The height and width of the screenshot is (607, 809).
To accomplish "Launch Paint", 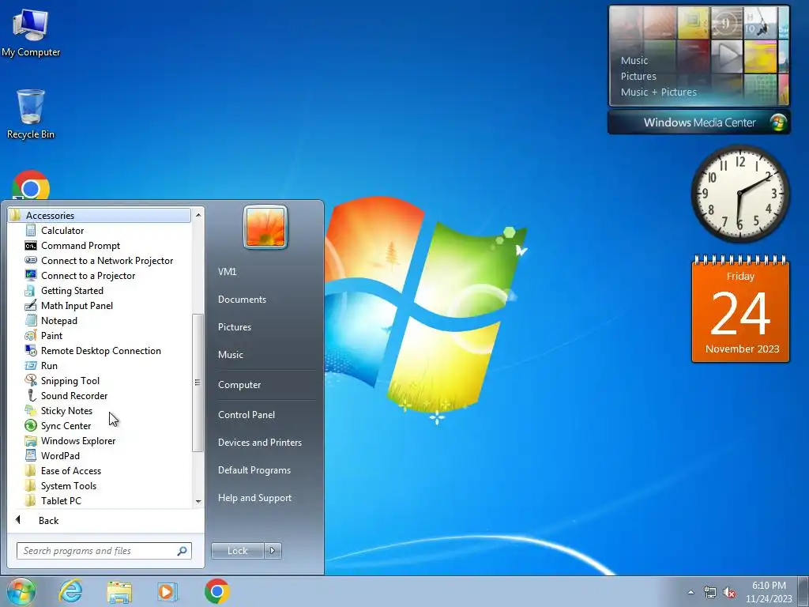I will tap(51, 335).
